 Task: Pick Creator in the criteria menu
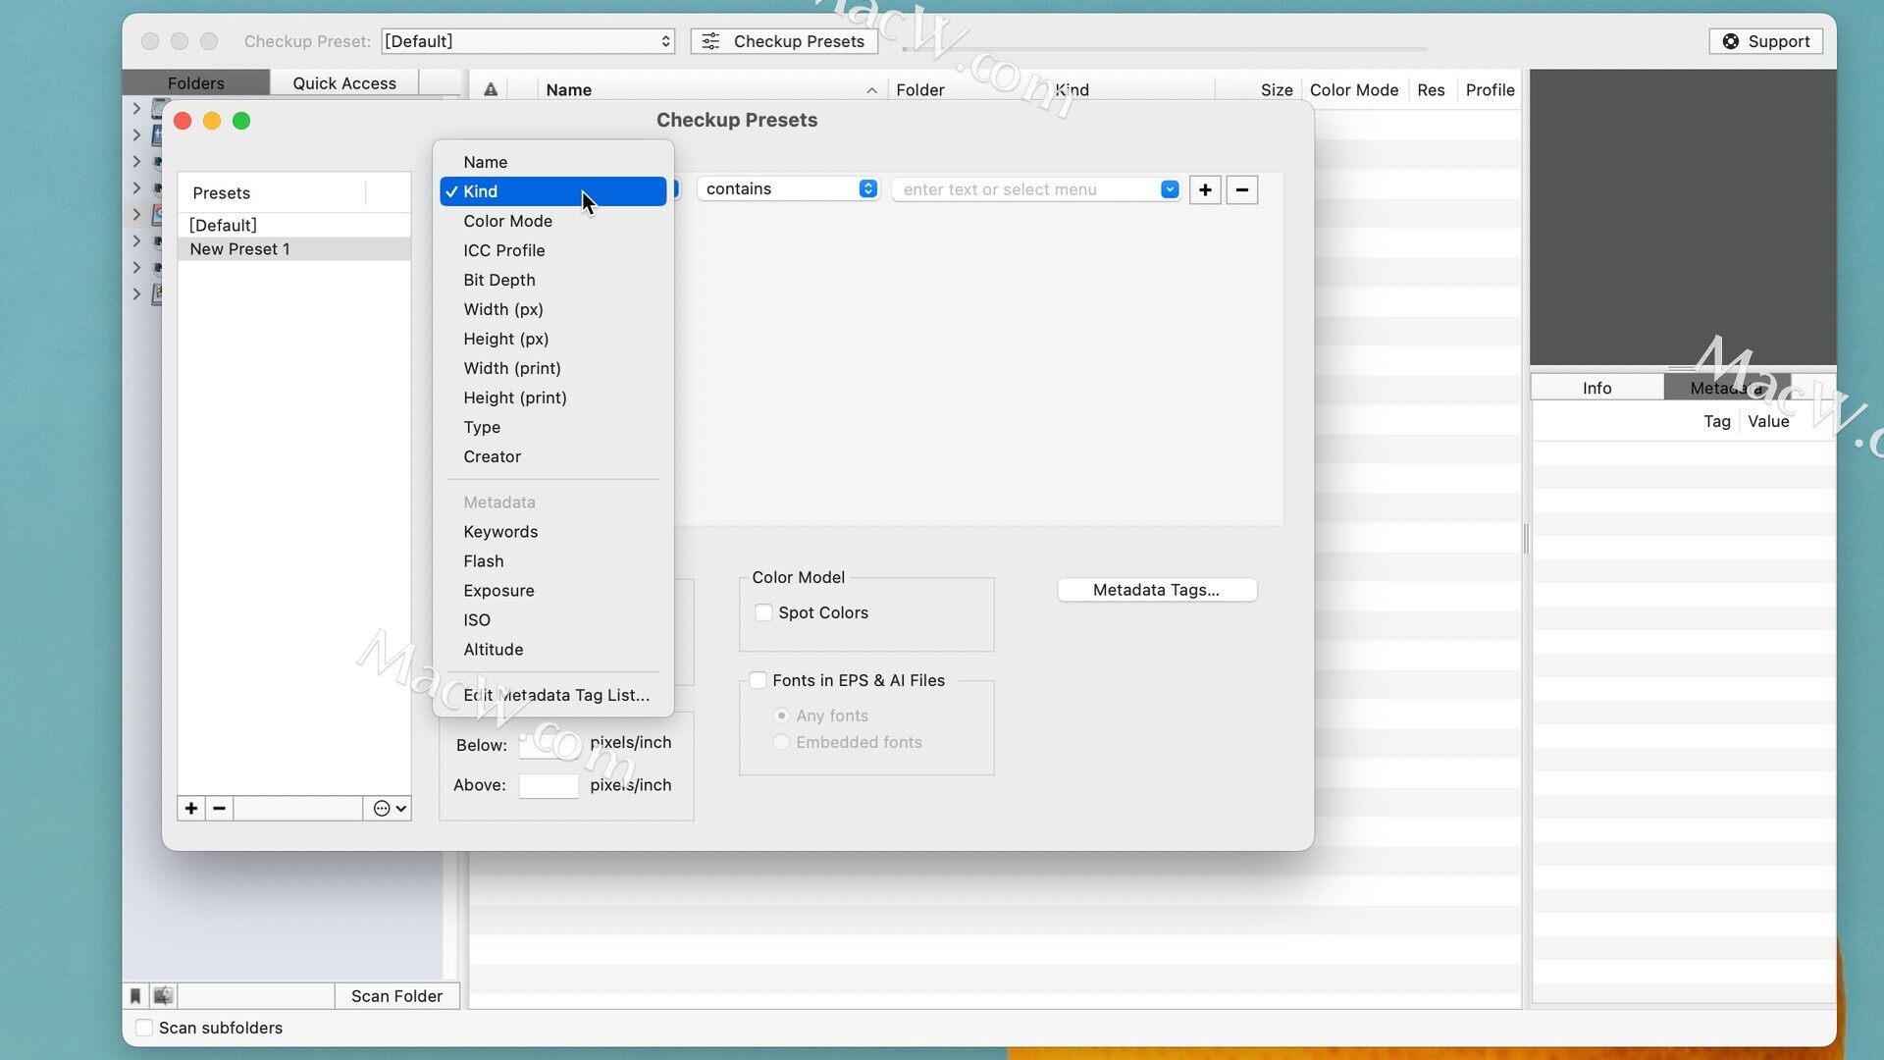pyautogui.click(x=552, y=456)
